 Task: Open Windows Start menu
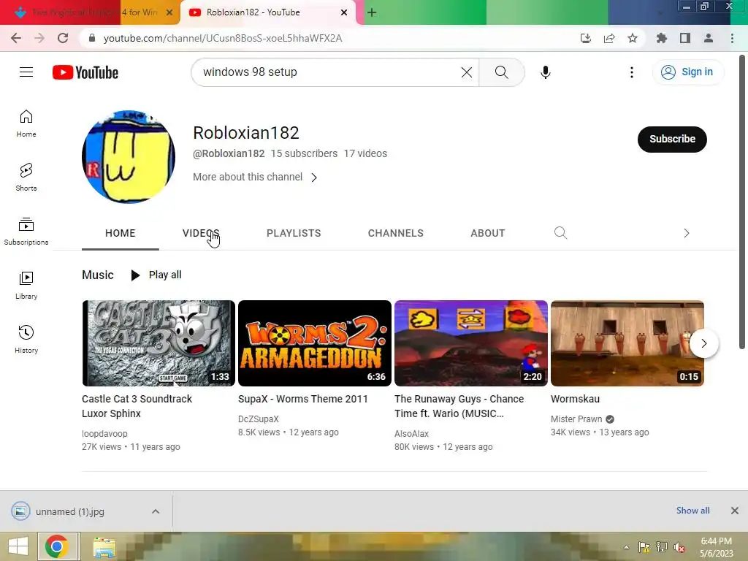[18, 546]
